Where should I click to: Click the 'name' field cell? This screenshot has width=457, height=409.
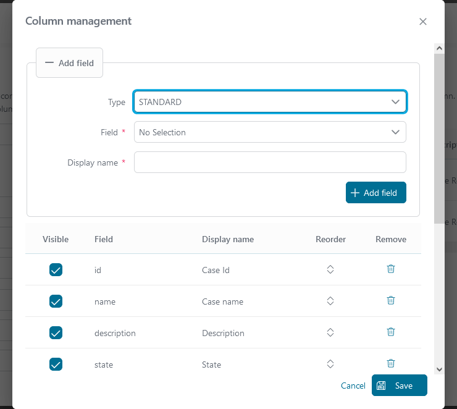(x=104, y=301)
